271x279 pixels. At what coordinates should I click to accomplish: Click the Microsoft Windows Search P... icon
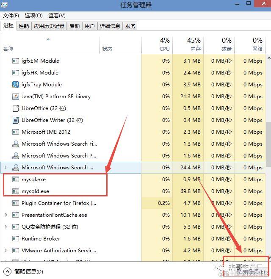point(16,156)
